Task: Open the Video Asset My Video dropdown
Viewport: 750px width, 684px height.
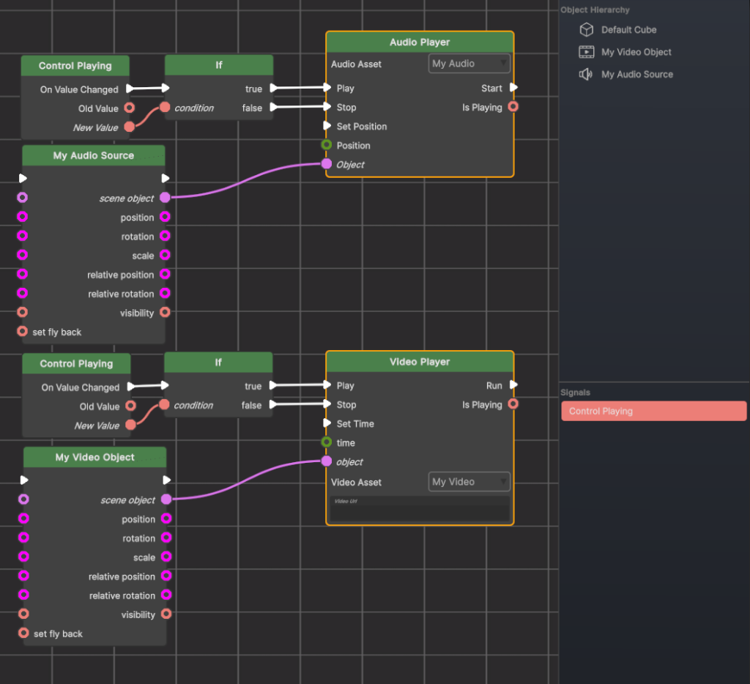Action: (x=469, y=482)
